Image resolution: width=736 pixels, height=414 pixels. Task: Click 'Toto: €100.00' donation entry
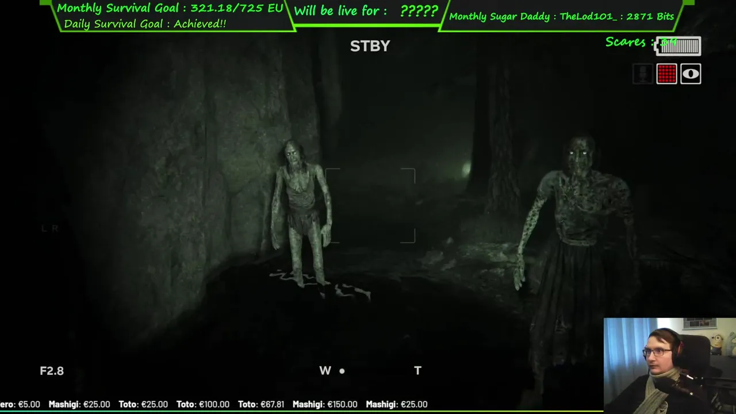coord(203,404)
